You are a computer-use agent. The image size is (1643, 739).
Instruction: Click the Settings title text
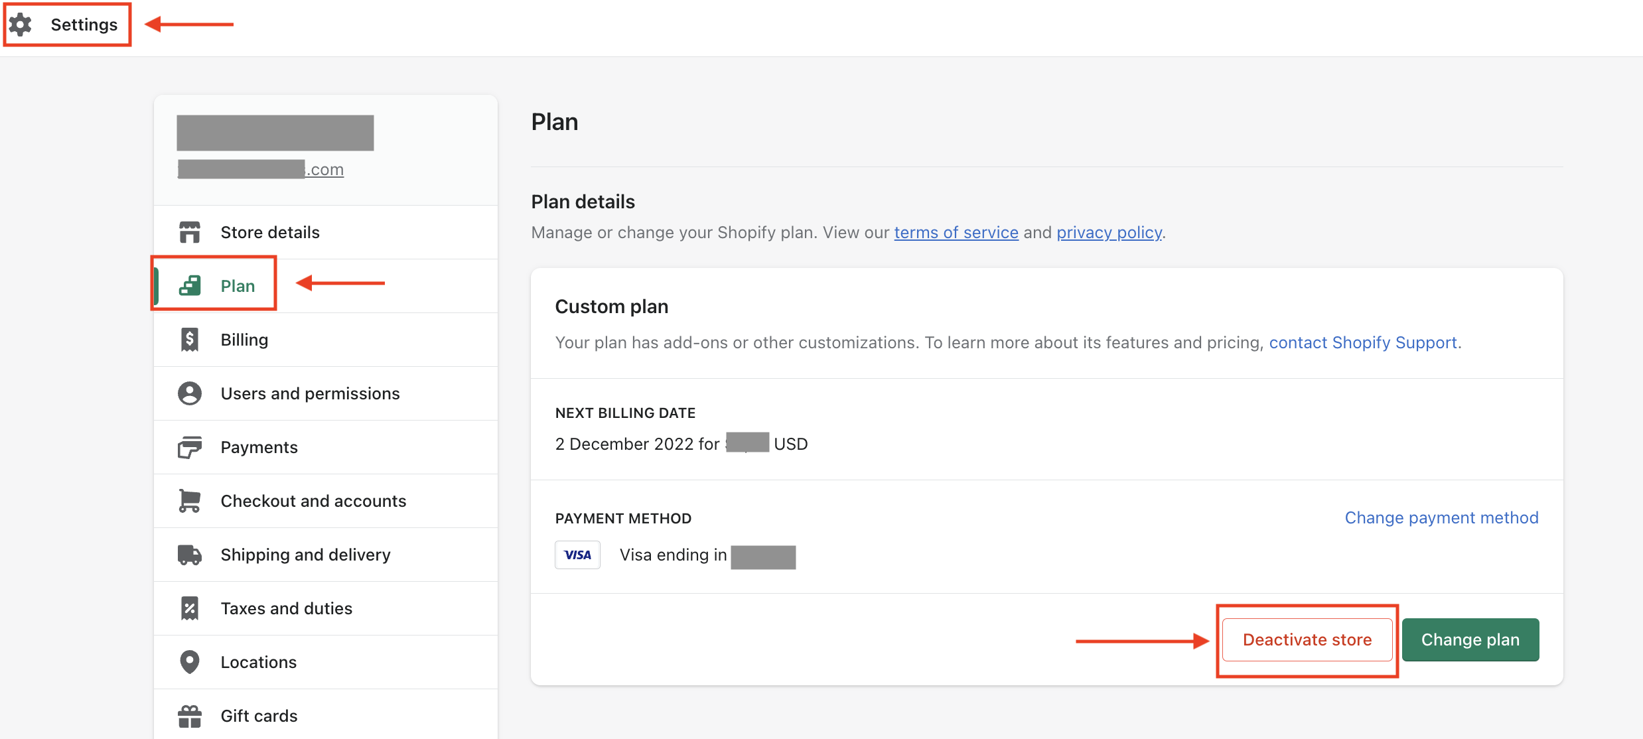click(x=84, y=25)
